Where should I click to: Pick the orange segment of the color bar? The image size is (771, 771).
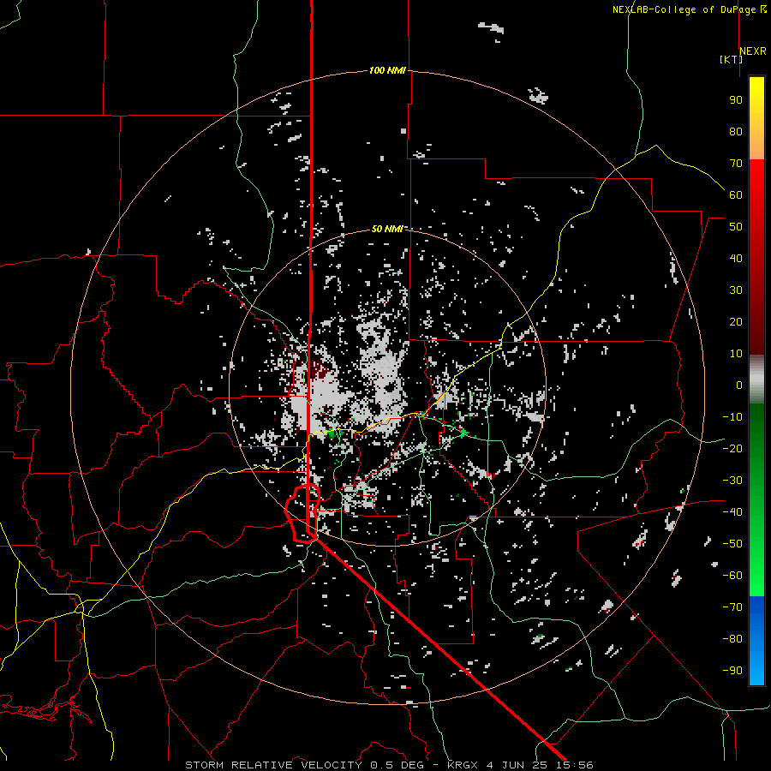click(756, 146)
